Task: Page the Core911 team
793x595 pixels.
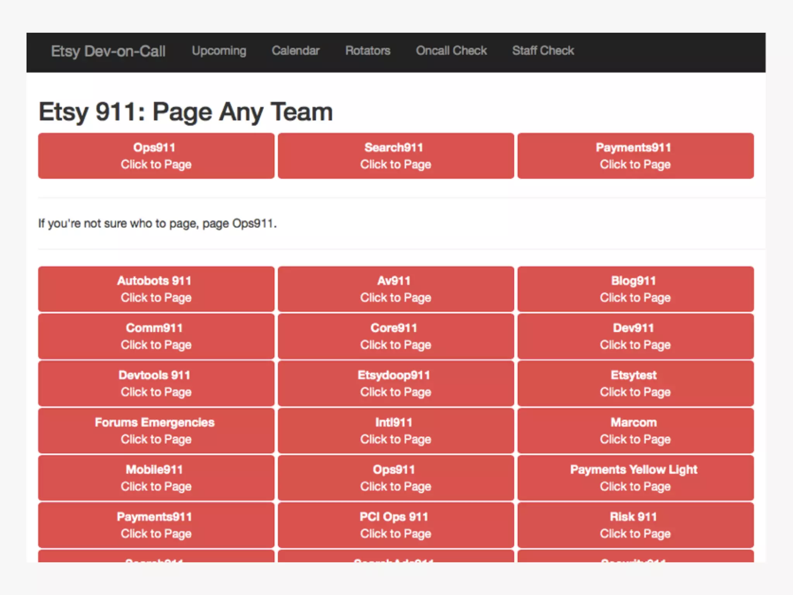Action: (x=396, y=336)
